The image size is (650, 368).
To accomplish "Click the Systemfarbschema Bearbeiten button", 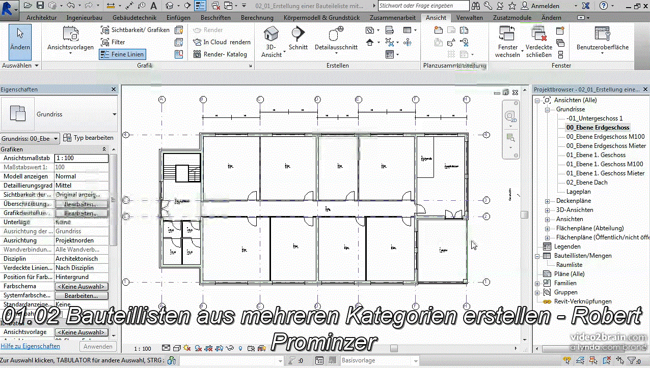I will 82,295.
